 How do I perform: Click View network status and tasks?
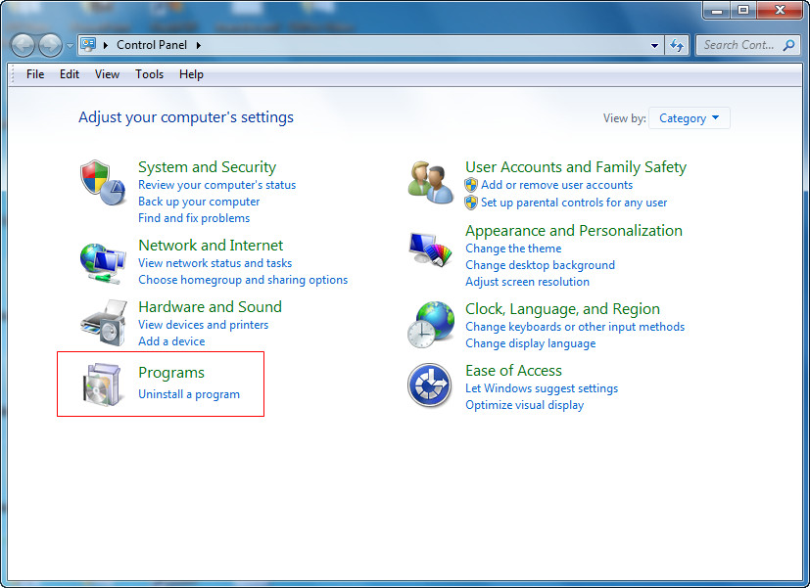pos(214,263)
